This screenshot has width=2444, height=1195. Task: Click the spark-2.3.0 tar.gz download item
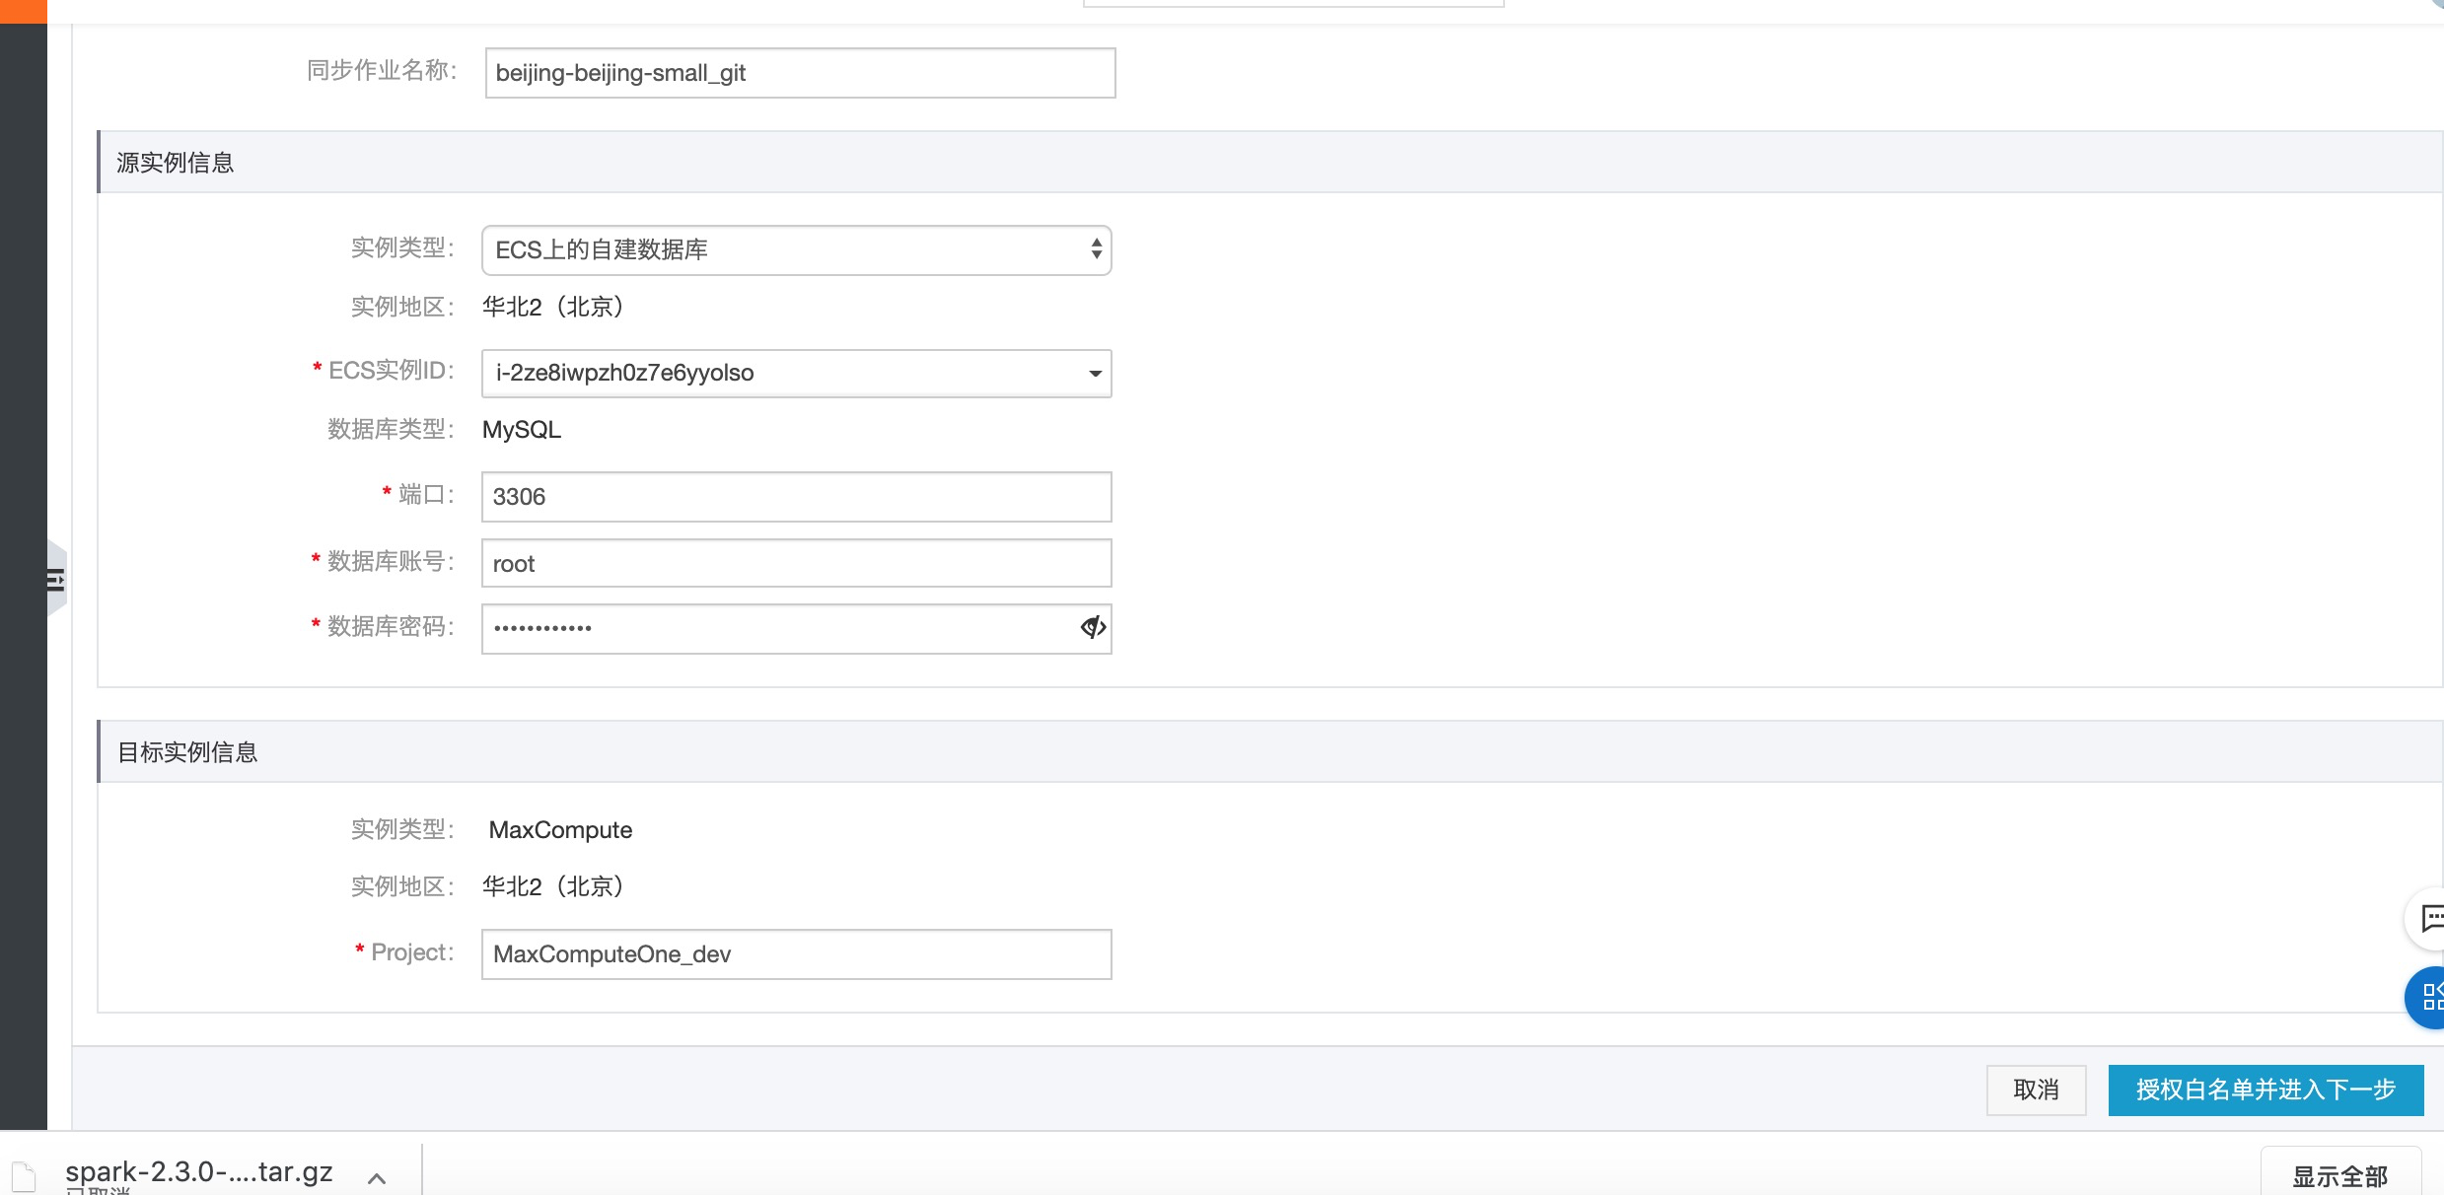(198, 1171)
